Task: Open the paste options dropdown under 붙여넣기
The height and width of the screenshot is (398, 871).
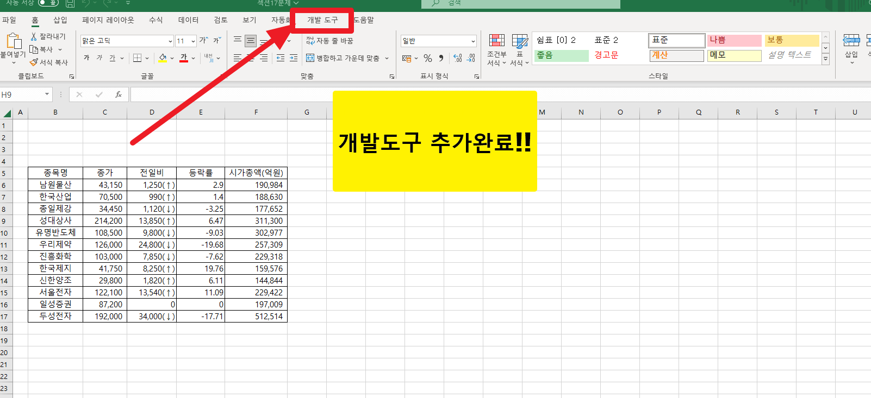Action: [14, 62]
